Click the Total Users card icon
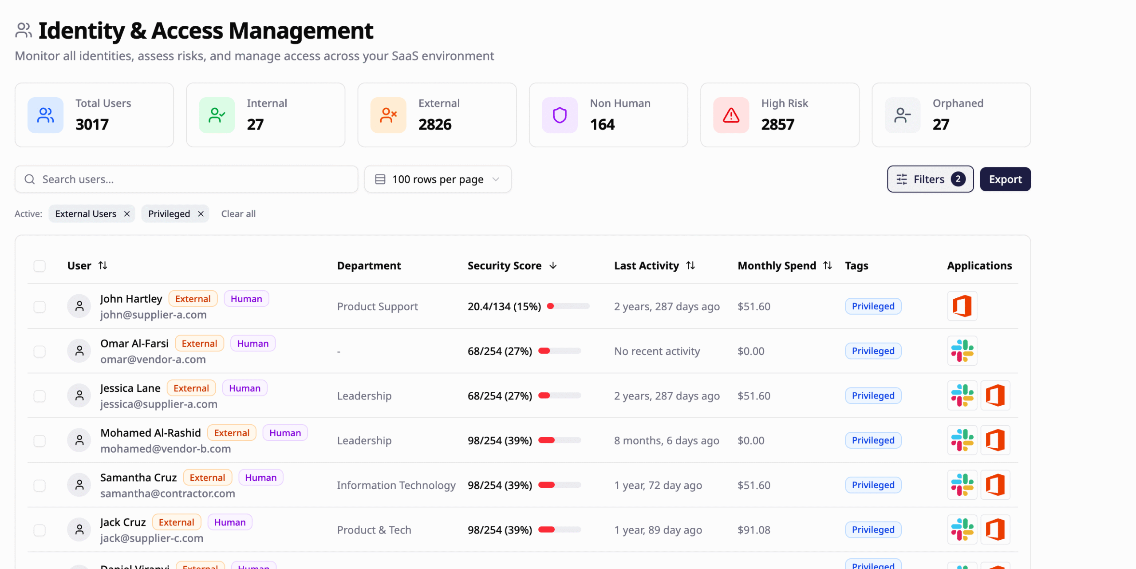Viewport: 1136px width, 569px height. pyautogui.click(x=45, y=115)
